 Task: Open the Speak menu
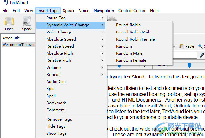coord(69,11)
